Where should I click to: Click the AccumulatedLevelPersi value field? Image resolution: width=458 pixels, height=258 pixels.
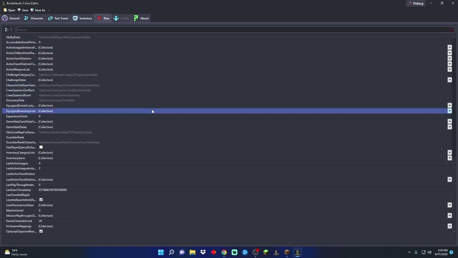click(x=245, y=42)
